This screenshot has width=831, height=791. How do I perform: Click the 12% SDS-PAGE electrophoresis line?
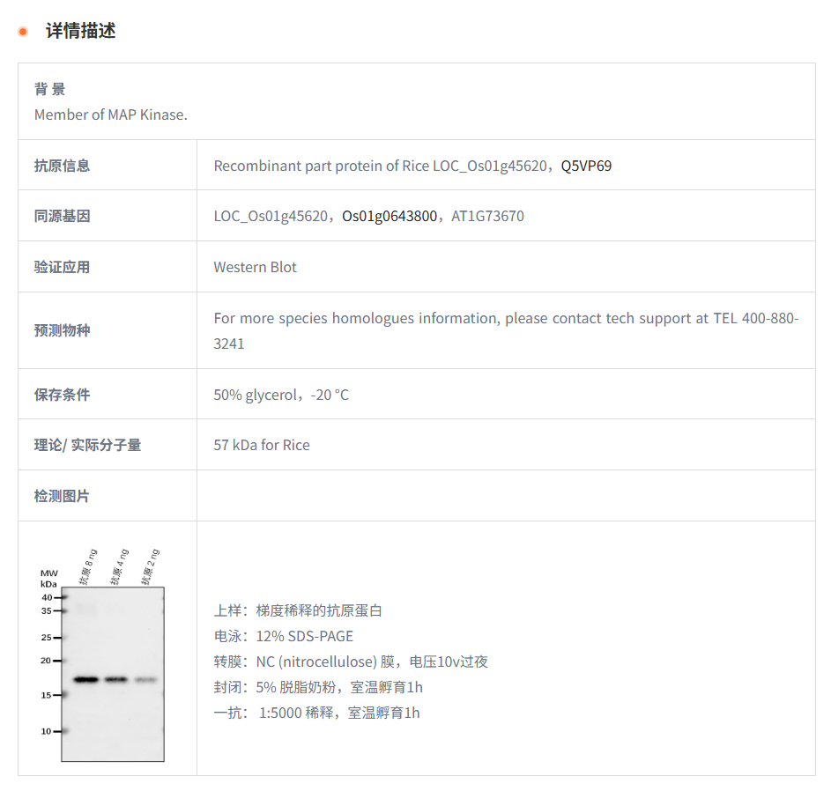coord(283,636)
